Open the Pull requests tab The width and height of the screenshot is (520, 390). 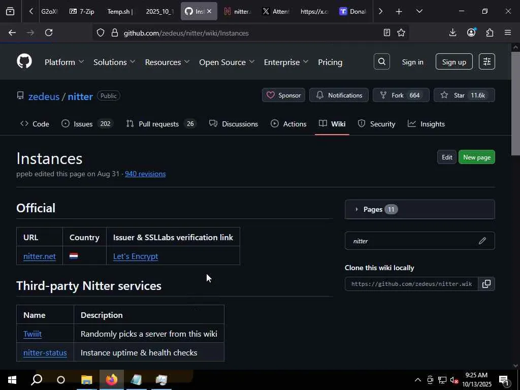click(161, 124)
